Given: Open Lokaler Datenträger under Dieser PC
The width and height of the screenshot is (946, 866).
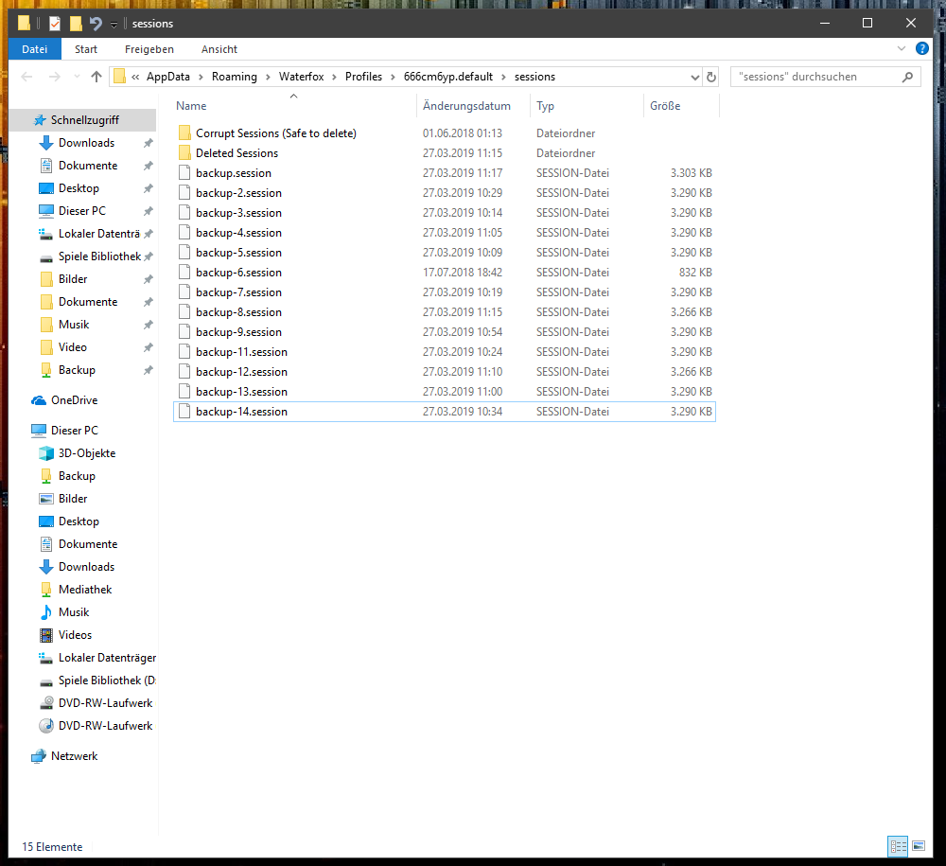Looking at the screenshot, I should (x=107, y=658).
